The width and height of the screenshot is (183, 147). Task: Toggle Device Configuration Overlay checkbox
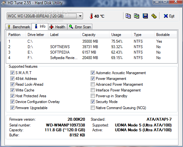pyautogui.click(x=12, y=102)
